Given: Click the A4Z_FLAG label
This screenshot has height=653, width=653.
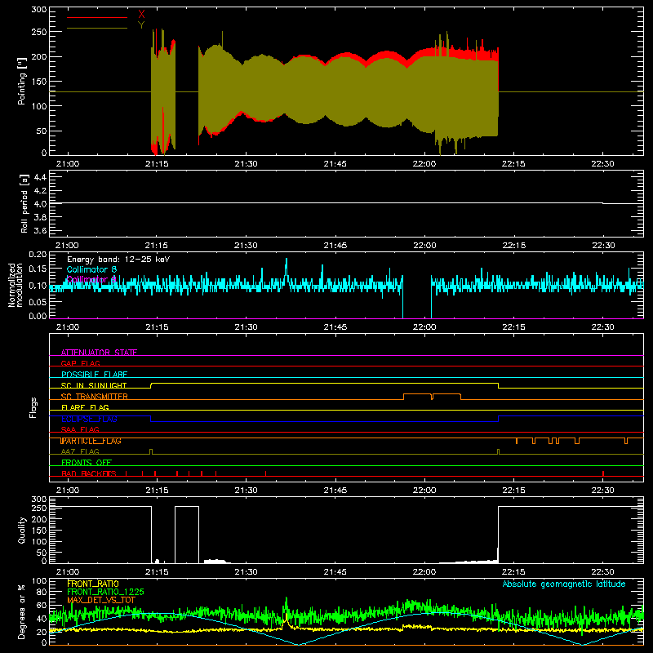Looking at the screenshot, I should 80,451.
